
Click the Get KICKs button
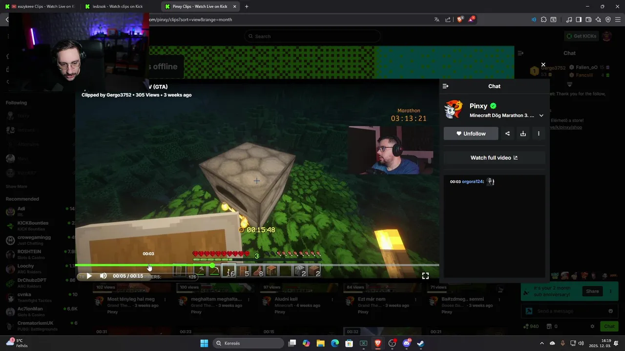[581, 36]
